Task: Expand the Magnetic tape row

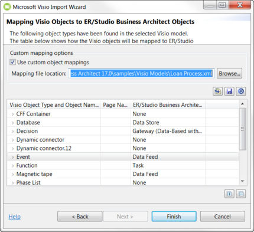Action: point(12,174)
